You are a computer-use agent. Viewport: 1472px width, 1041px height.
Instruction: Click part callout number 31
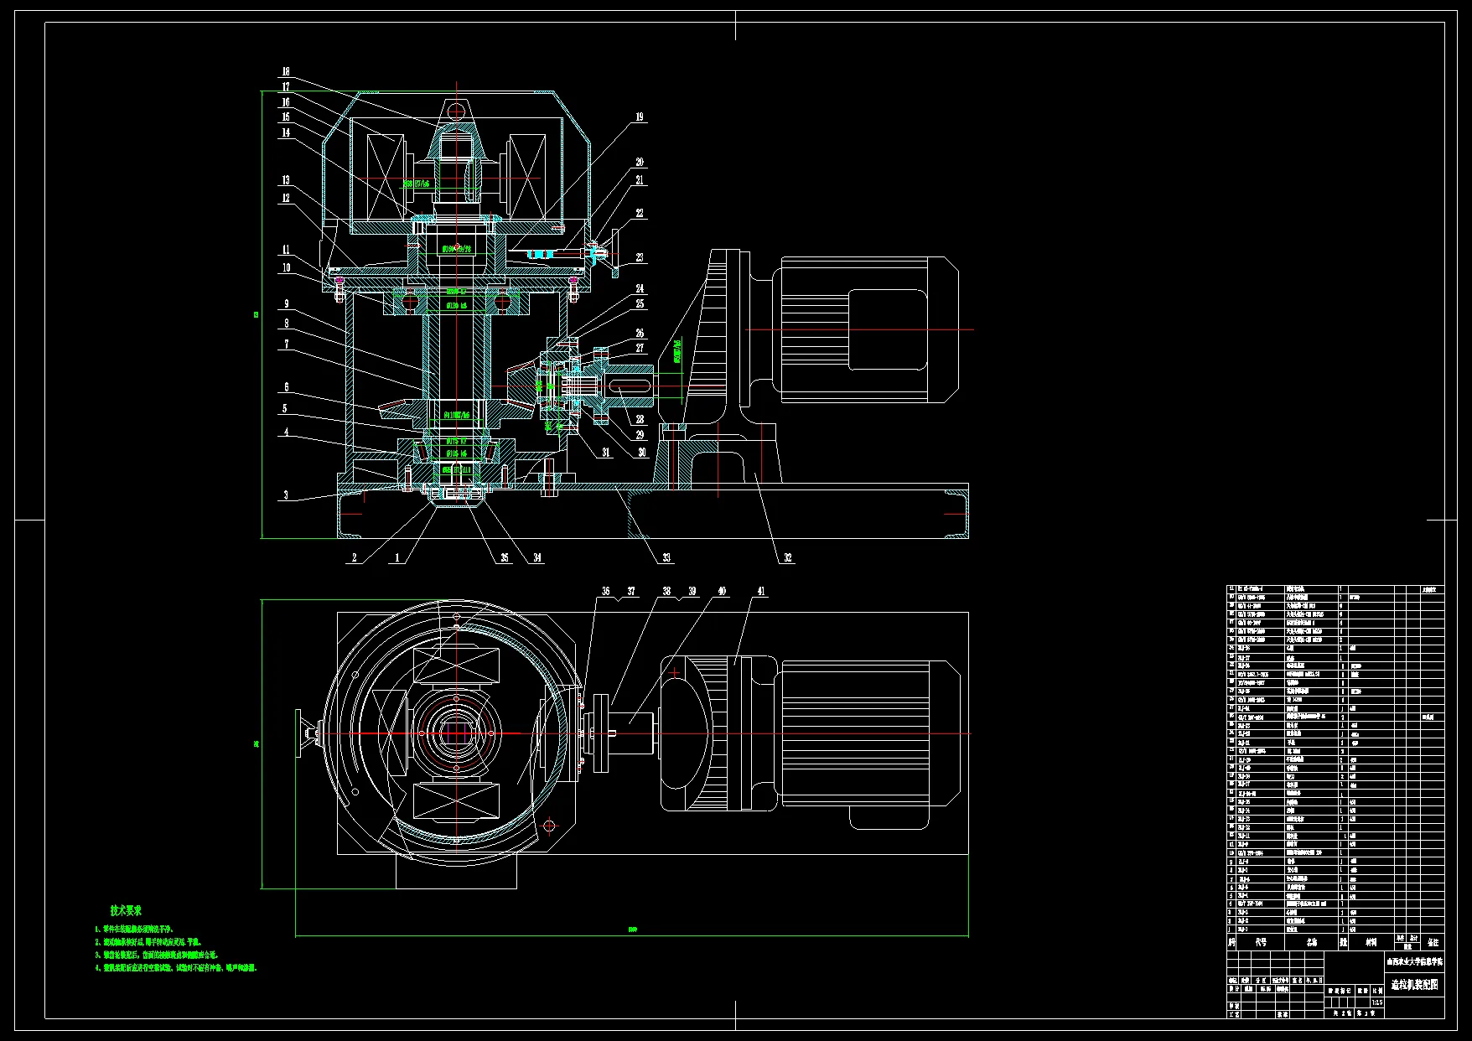point(605,453)
